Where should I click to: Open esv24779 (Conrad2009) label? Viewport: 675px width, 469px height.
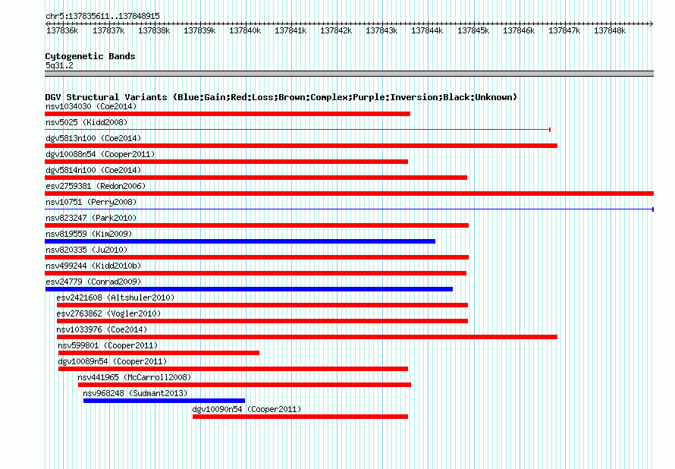click(93, 282)
